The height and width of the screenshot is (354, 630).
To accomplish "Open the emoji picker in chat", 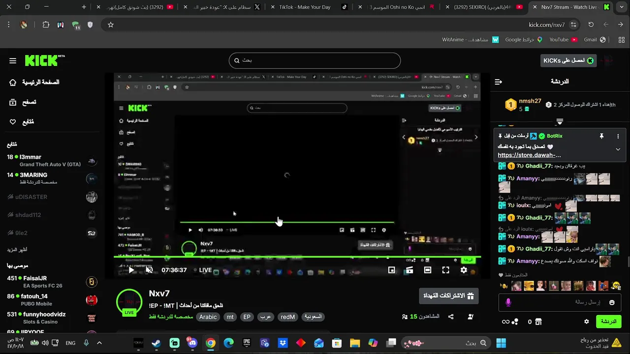I will coord(612,302).
